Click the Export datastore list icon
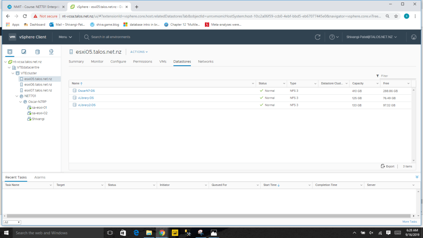The width and height of the screenshot is (423, 238). [x=387, y=166]
